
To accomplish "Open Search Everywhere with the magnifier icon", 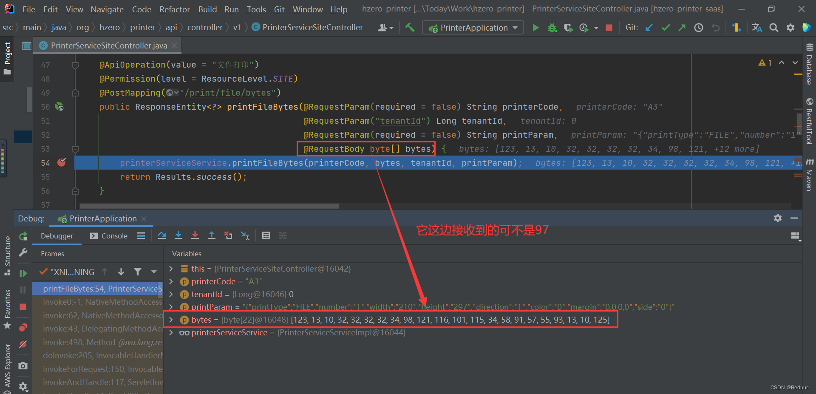I will [773, 27].
